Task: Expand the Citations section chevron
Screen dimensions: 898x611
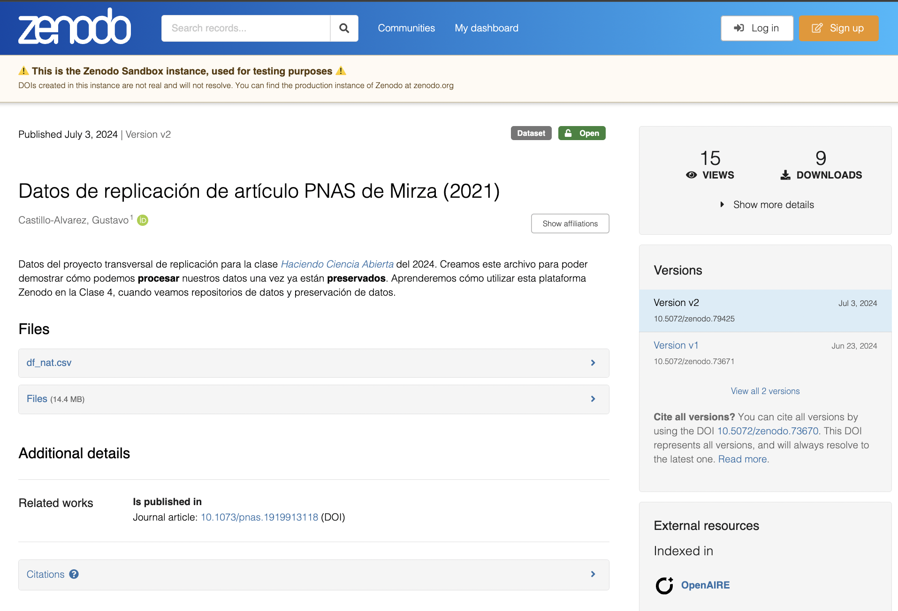Action: point(593,574)
